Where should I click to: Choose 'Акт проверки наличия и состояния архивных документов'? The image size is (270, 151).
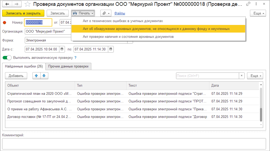point(128,37)
